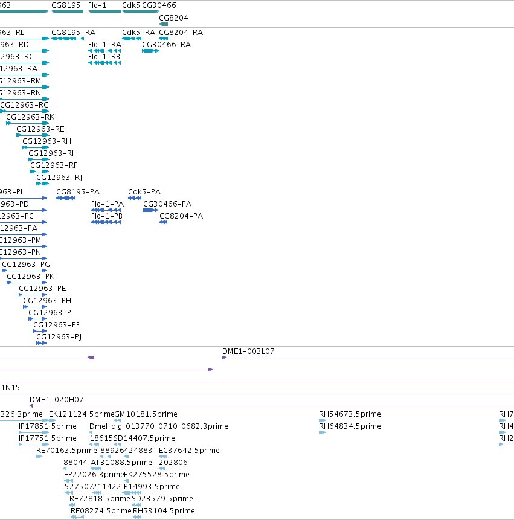Click the AT31088.5prime EST label

121,463
